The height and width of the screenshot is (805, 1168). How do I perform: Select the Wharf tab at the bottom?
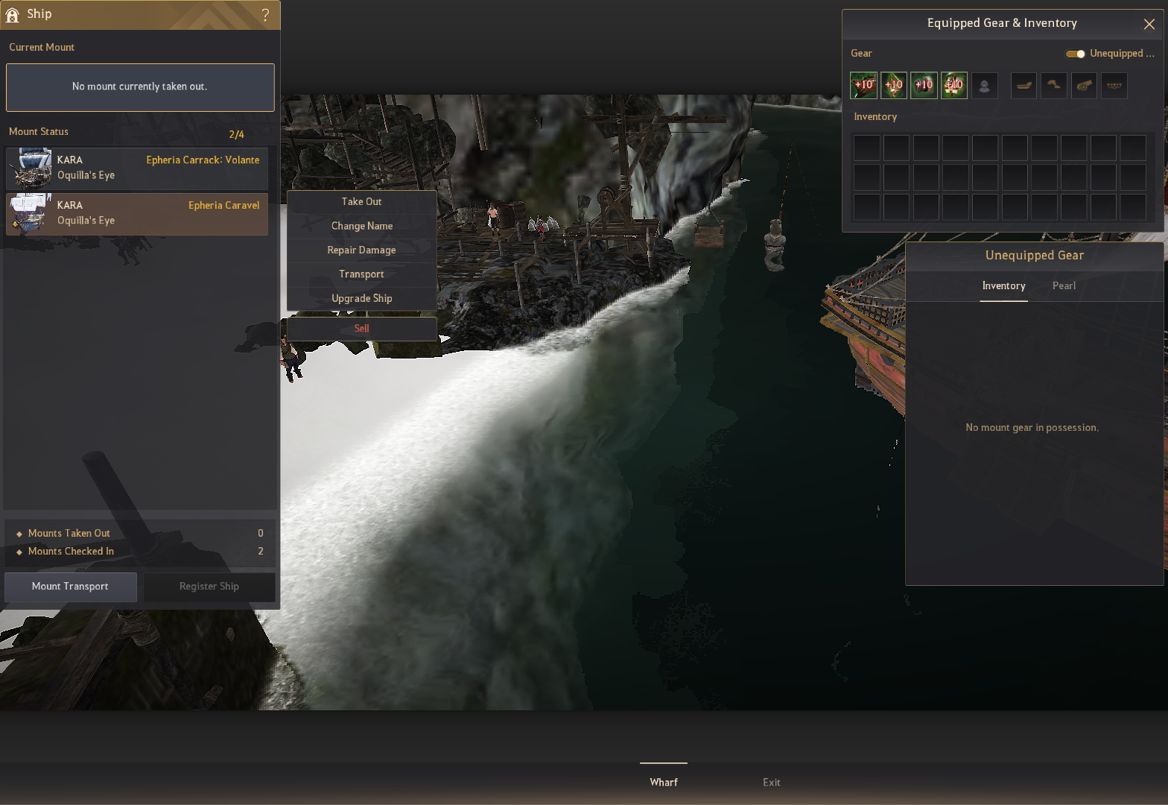(x=664, y=783)
